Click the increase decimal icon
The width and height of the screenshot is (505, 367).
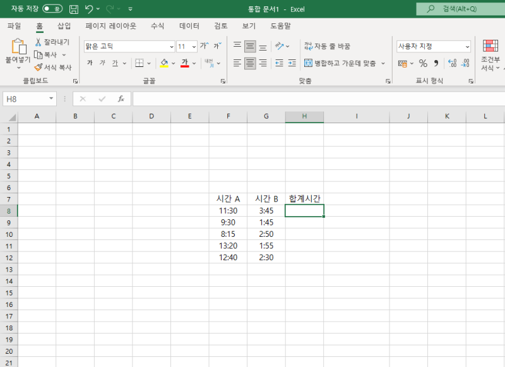452,63
